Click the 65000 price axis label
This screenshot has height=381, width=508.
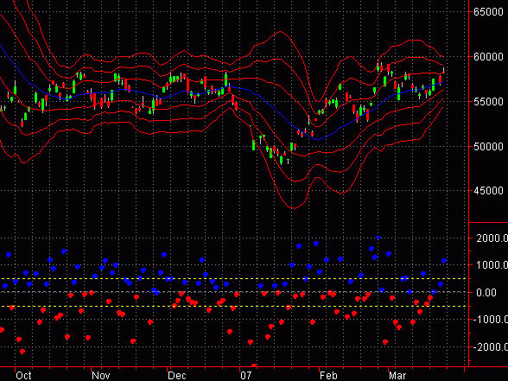coord(488,12)
